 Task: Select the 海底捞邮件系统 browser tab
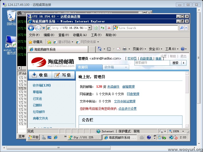coord(58,49)
